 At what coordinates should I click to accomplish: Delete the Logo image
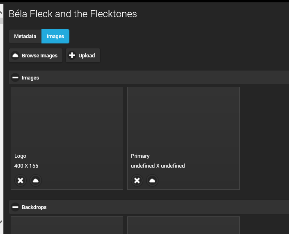coord(21,180)
